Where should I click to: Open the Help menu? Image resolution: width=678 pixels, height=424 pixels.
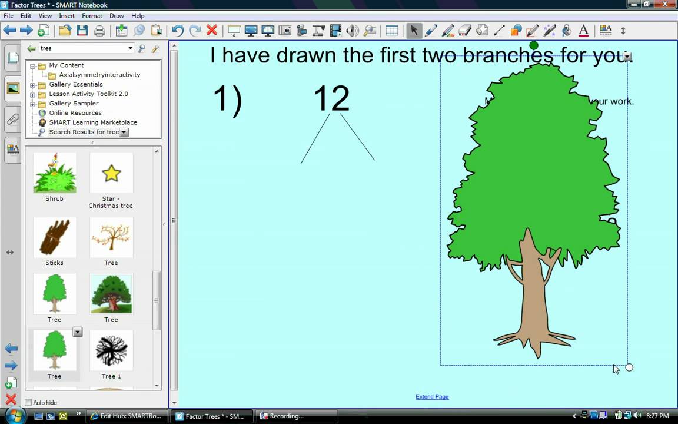(138, 15)
